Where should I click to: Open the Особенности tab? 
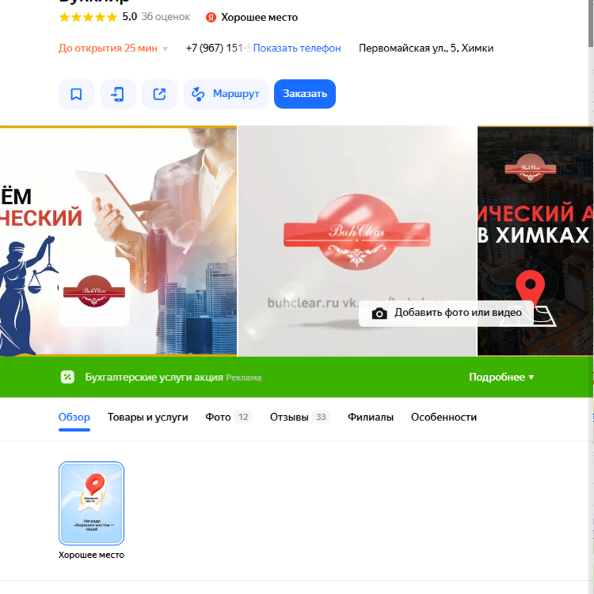[444, 417]
